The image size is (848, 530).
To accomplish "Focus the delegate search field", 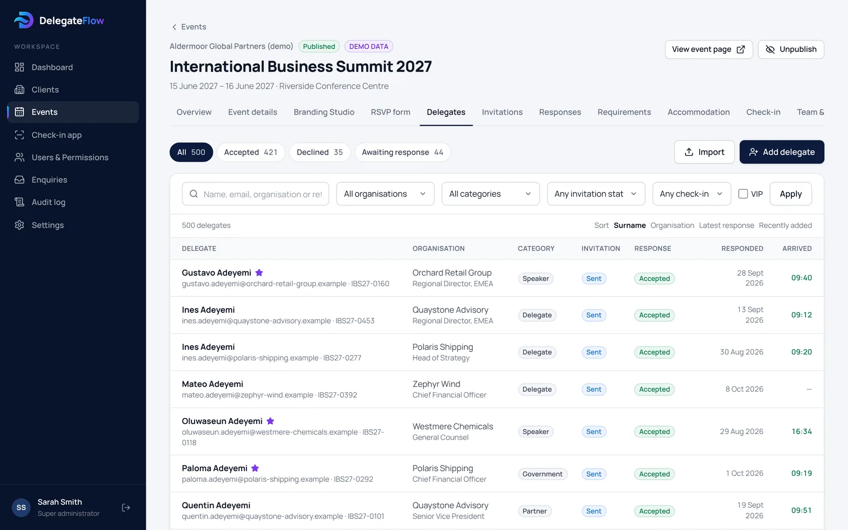I will [255, 194].
